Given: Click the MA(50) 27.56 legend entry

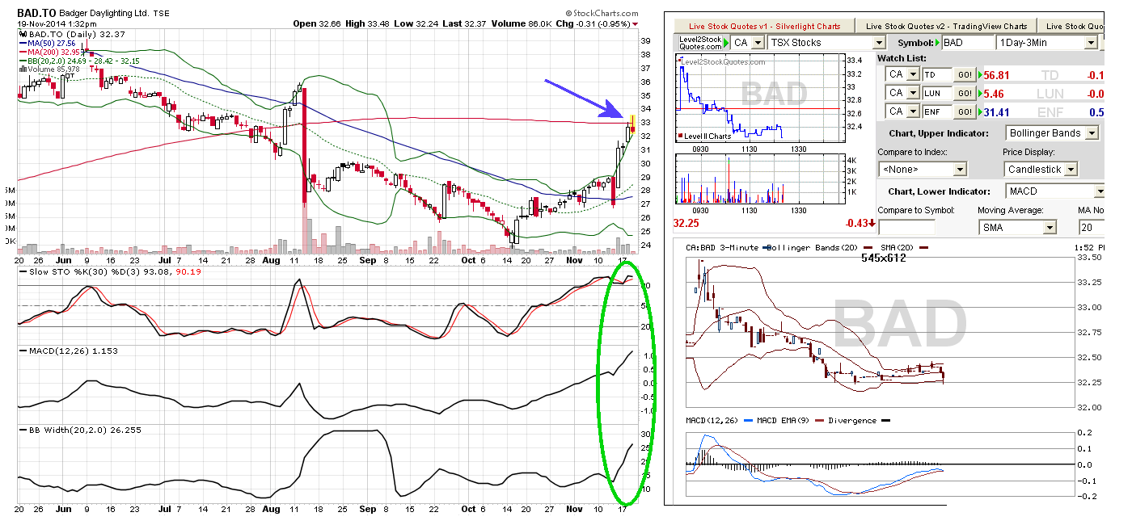Looking at the screenshot, I should (x=47, y=44).
